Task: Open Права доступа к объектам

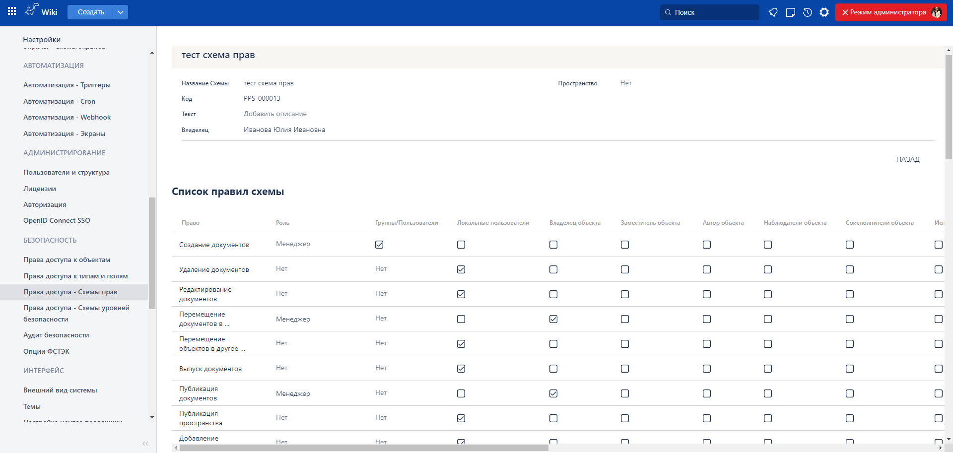Action: click(x=67, y=259)
